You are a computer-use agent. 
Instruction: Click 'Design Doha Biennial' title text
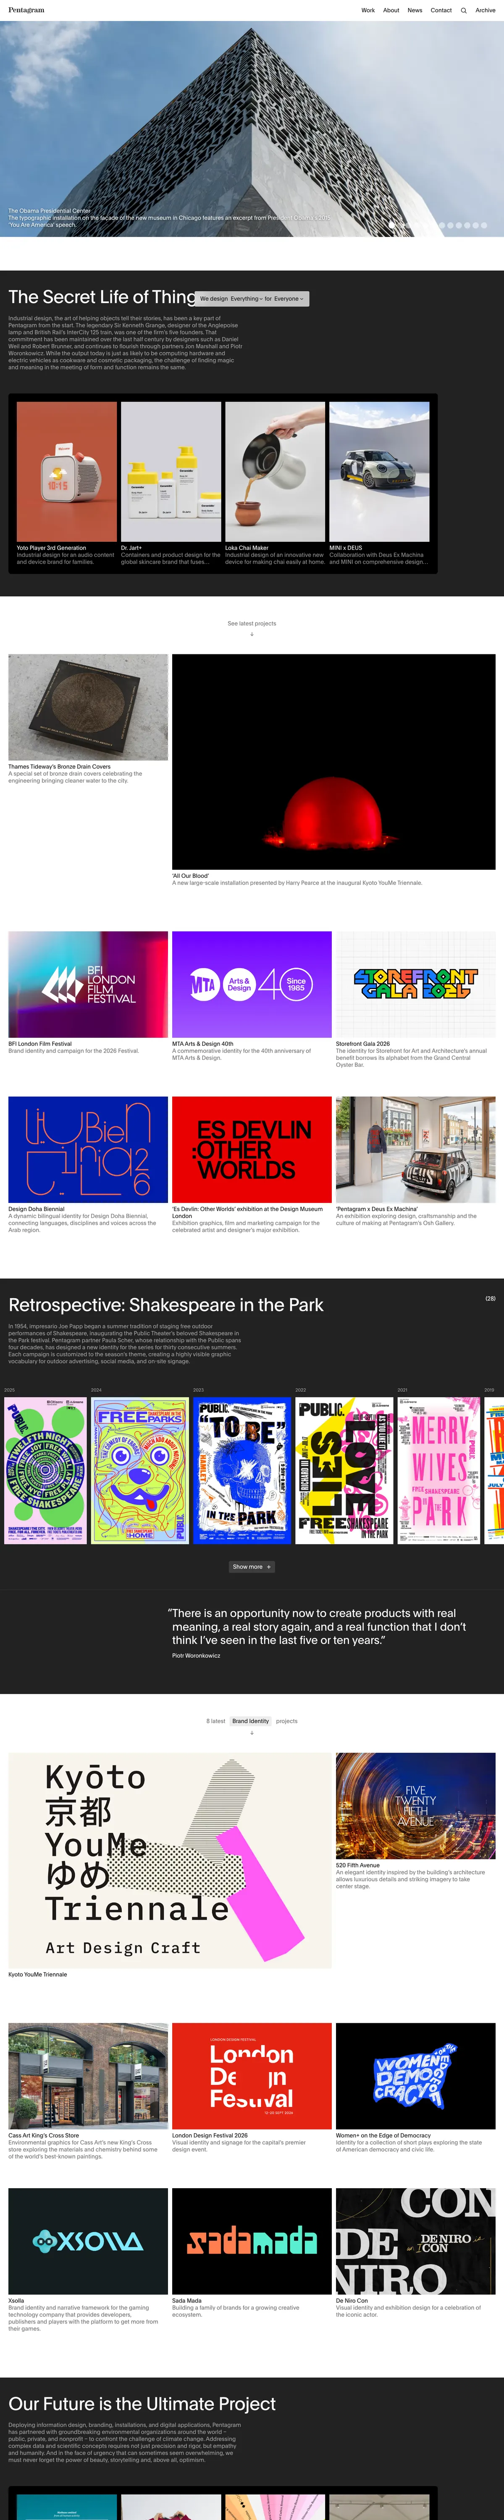[x=36, y=1209]
